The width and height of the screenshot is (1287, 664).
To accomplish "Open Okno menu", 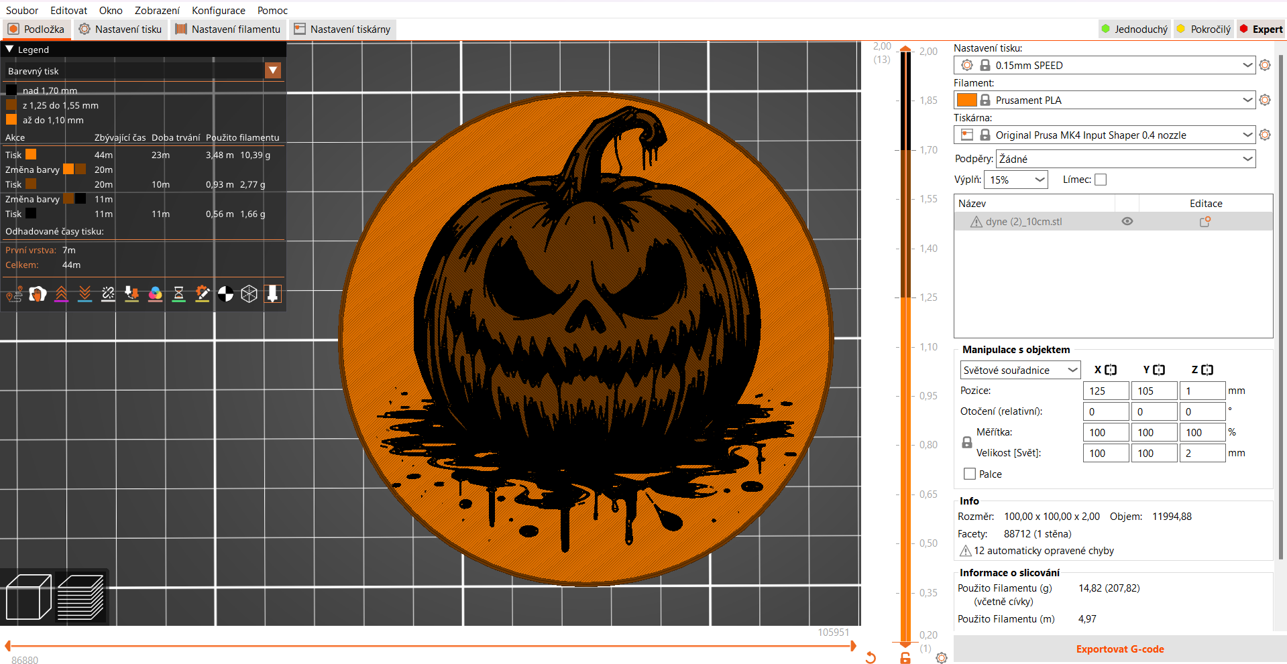I will (111, 10).
